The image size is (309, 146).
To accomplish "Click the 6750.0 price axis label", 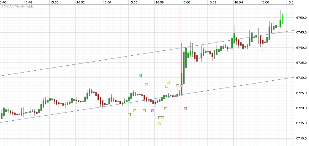I will click(301, 18).
